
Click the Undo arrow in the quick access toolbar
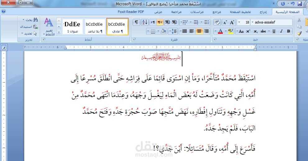tap(292, 3)
